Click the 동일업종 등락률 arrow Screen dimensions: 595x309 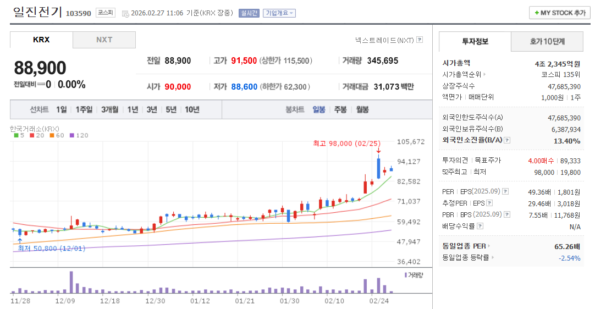tap(493, 257)
